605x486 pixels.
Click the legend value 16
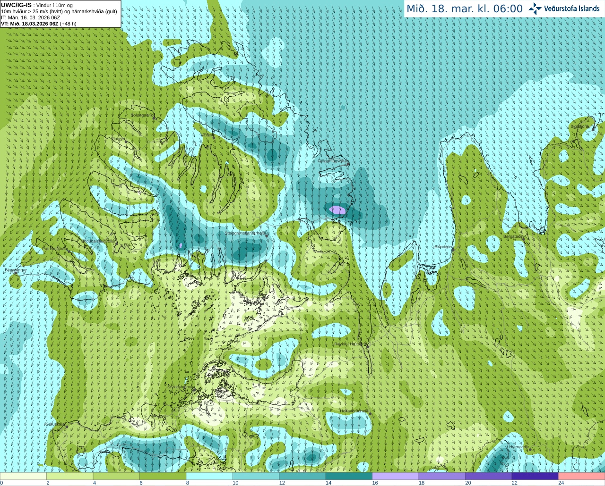pyautogui.click(x=375, y=483)
